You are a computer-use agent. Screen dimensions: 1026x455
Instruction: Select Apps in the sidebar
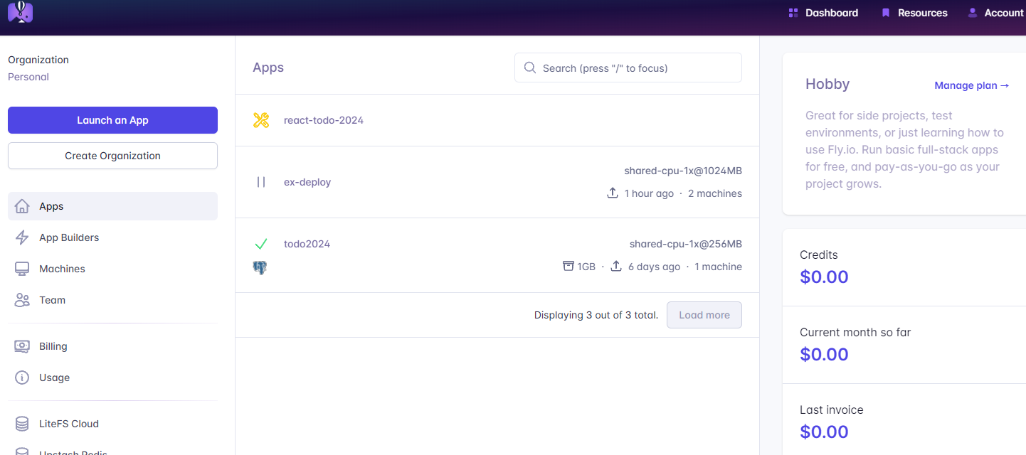112,206
